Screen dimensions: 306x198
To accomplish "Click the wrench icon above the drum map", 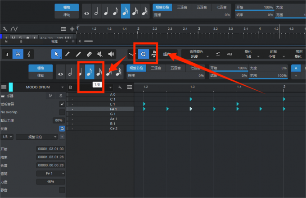I will pyautogui.click(x=120, y=87).
